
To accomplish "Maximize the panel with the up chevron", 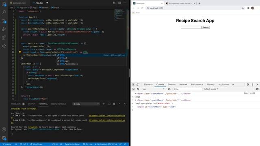I will 119,104.
